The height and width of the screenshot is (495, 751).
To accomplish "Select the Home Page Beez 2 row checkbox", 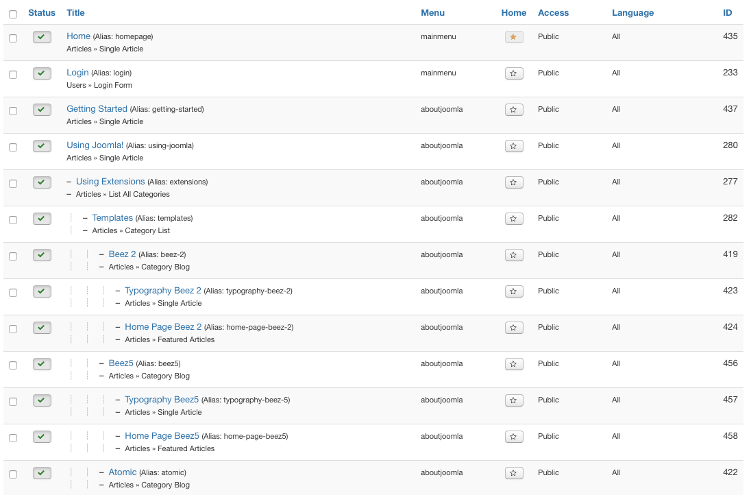I will [13, 329].
